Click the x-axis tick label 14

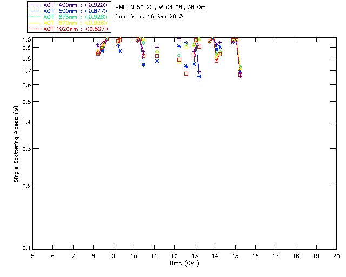coord(215,256)
